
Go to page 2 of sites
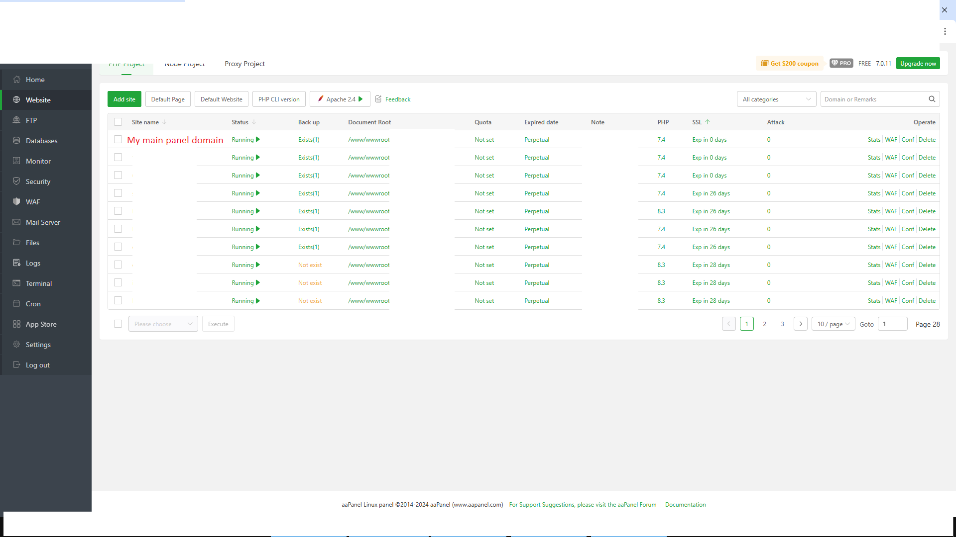pos(764,324)
